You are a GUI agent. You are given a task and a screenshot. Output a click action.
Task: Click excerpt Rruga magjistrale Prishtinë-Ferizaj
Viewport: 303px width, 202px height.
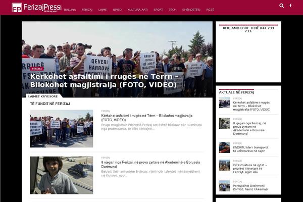[151, 127]
